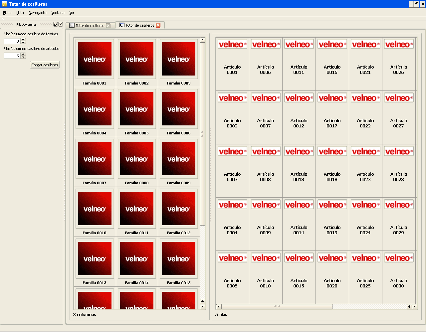Select the Familia 0010 thumbnail
Image resolution: width=426 pixels, height=332 pixels.
[95, 209]
